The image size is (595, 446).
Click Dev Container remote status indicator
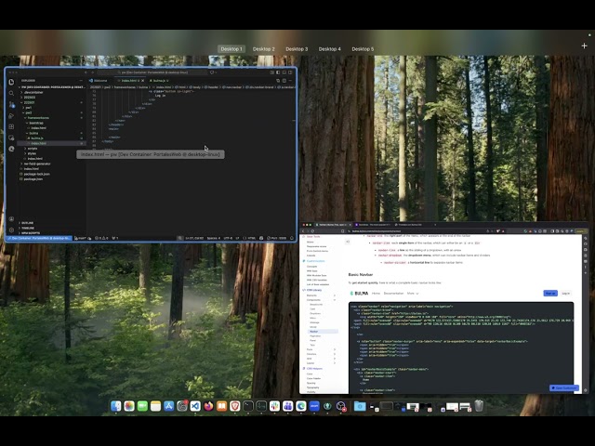point(39,238)
